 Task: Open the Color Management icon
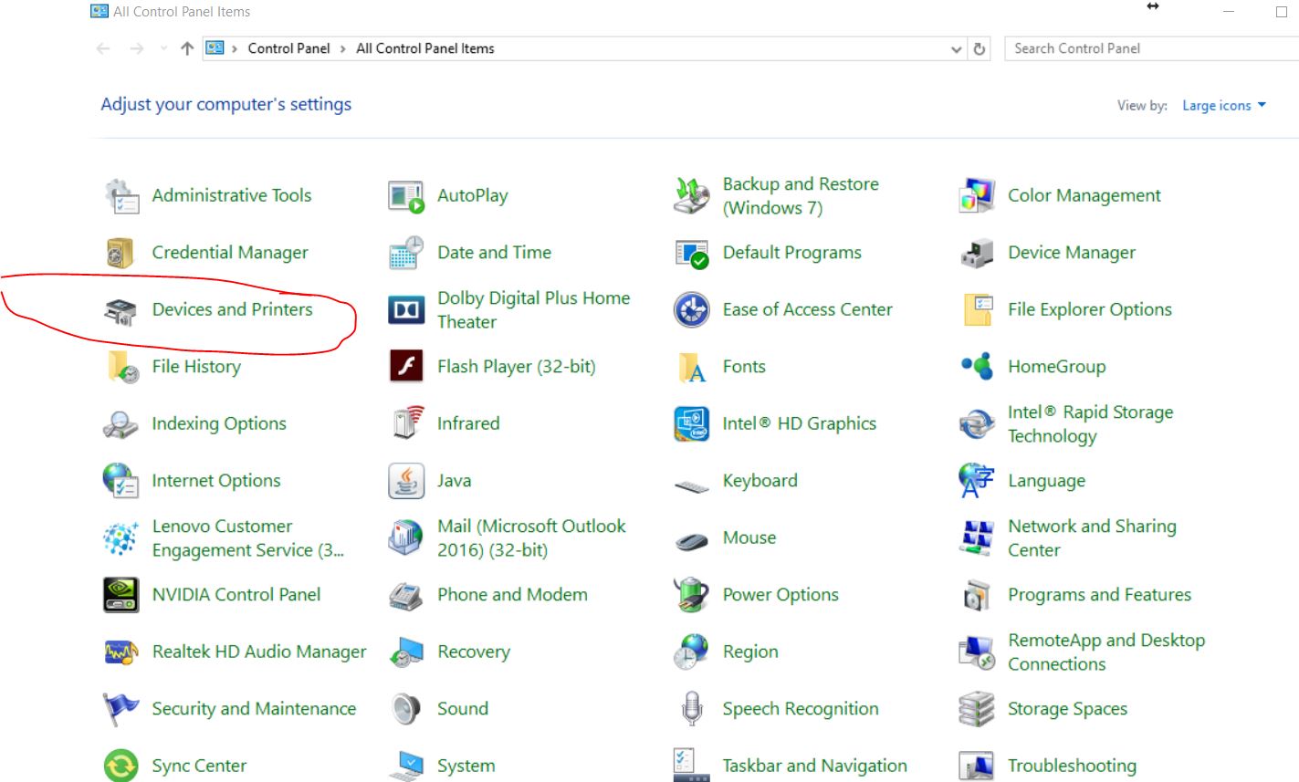977,196
